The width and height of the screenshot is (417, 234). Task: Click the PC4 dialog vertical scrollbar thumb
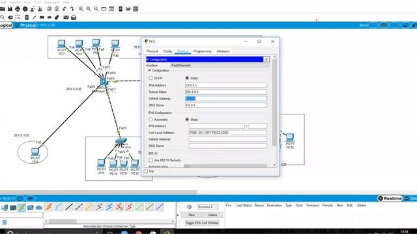pyautogui.click(x=274, y=103)
